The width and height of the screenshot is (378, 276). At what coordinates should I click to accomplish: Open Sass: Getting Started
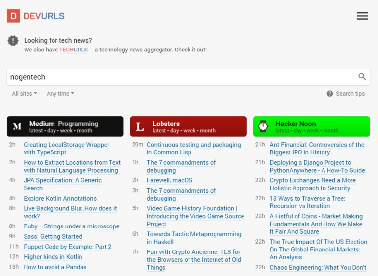click(53, 236)
